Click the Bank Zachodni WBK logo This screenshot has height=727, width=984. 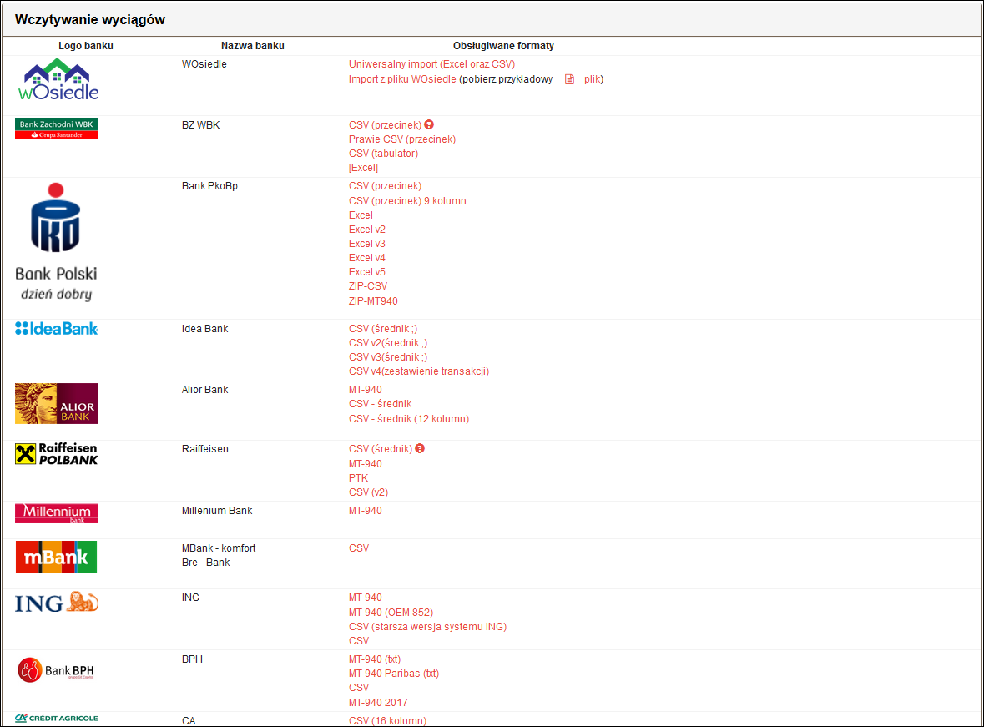tap(57, 128)
